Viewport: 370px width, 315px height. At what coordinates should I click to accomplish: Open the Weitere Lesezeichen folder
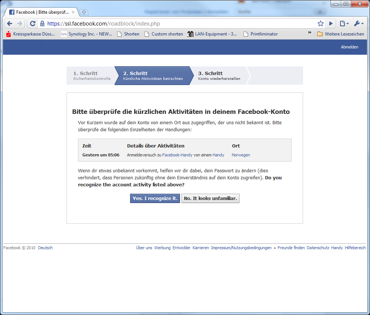[341, 34]
